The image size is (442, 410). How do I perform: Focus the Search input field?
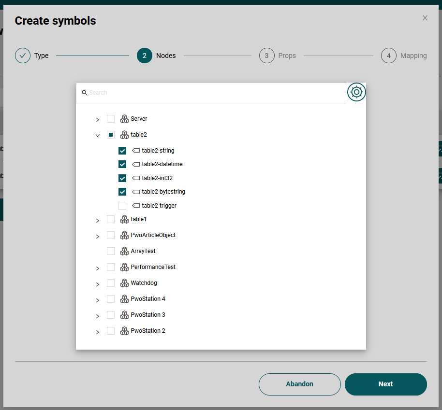click(215, 93)
